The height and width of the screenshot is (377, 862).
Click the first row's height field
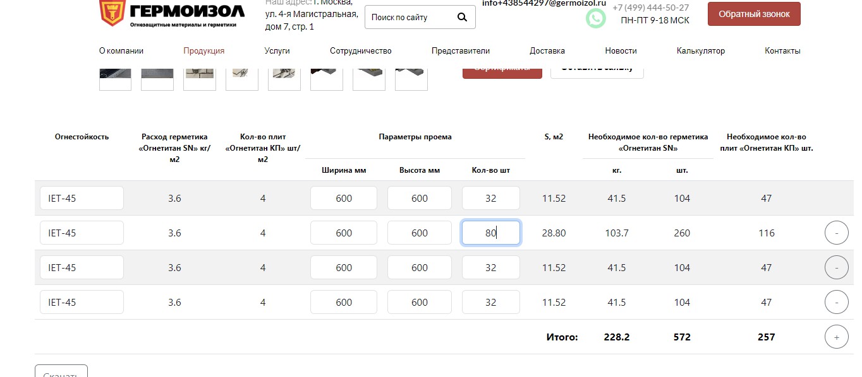pos(420,198)
